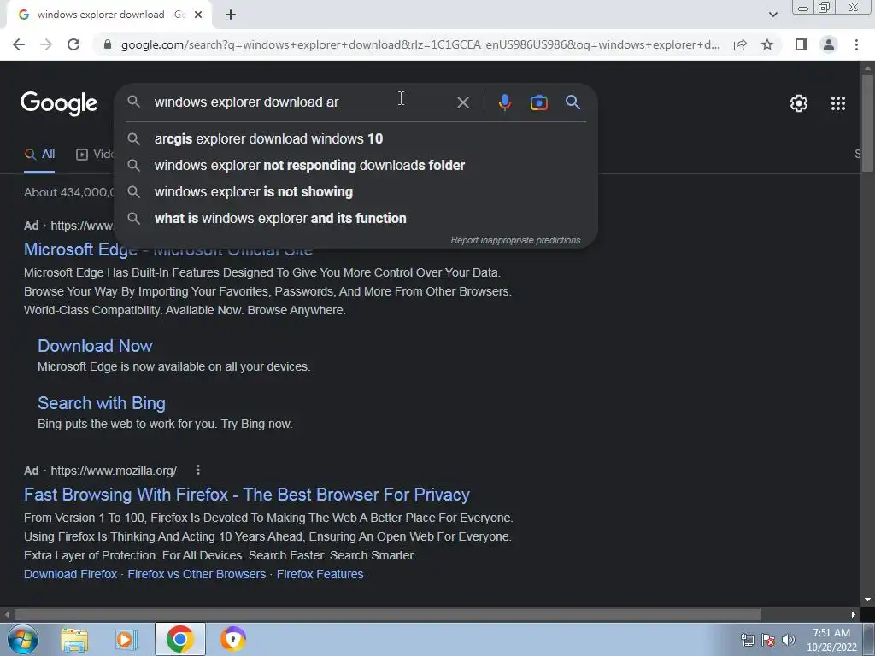
Task: Expand the tab search chevron
Action: point(772,15)
